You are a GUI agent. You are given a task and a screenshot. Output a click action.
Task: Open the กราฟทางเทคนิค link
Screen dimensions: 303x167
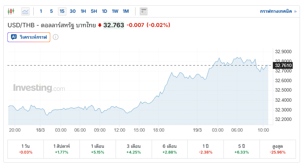276,11
